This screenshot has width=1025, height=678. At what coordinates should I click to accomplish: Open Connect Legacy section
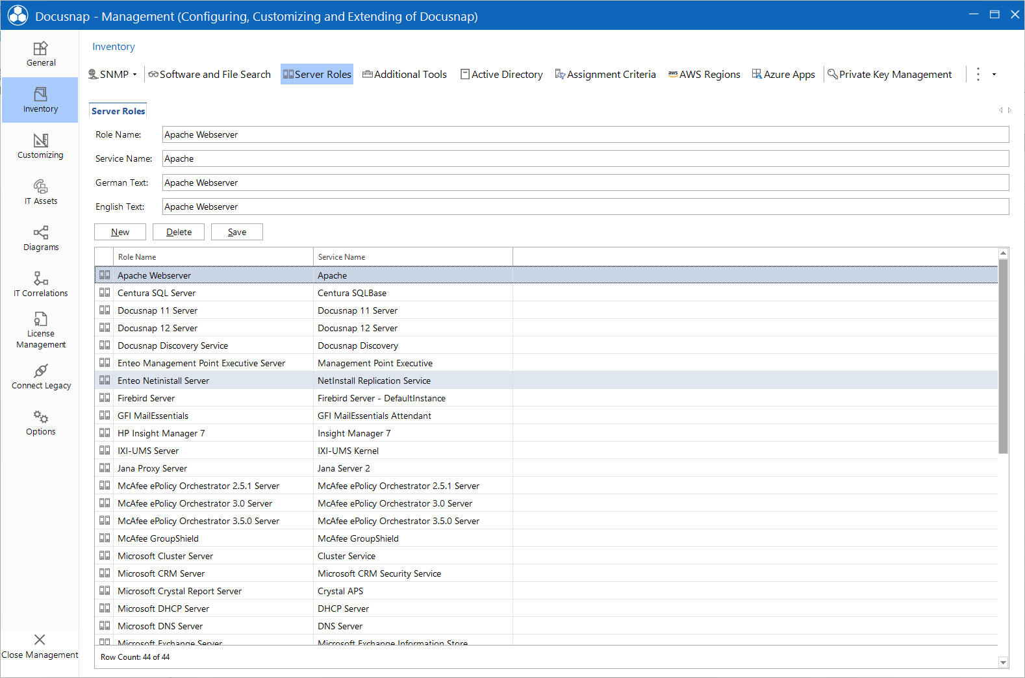coord(40,377)
